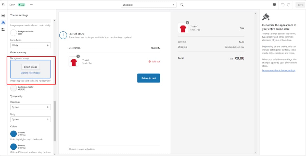
Task: Click the Return to cart button
Action: tap(148, 78)
